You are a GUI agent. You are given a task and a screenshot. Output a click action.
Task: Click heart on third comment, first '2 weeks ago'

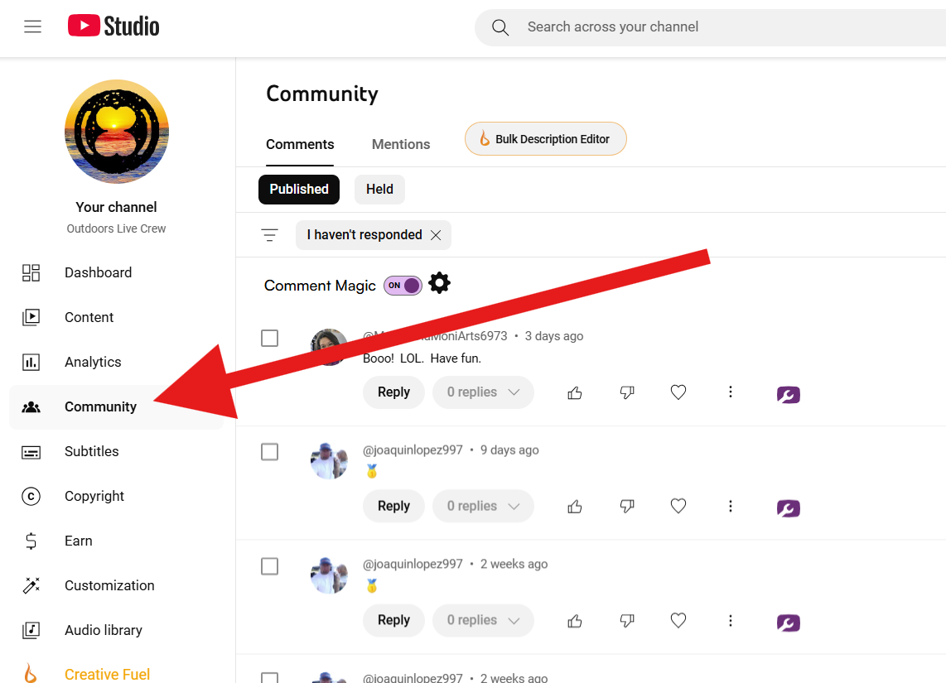tap(678, 620)
